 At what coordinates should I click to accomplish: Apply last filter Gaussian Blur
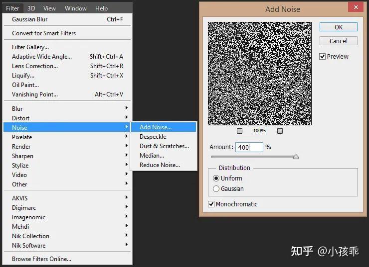click(67, 19)
